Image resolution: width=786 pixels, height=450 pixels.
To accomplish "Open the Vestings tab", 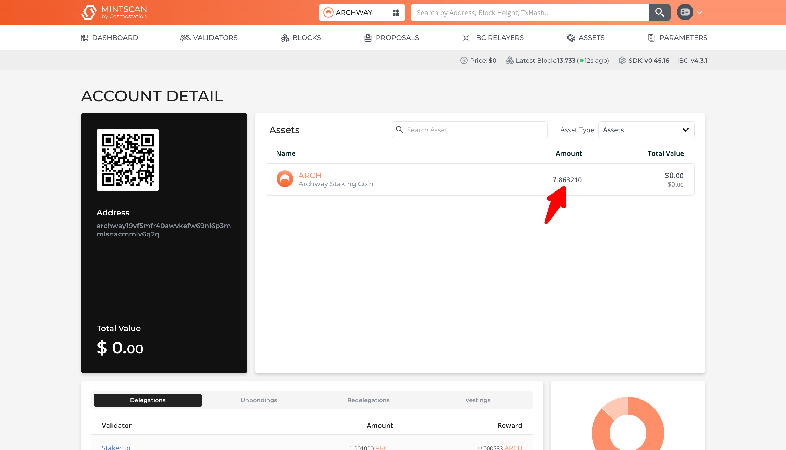I will (477, 400).
